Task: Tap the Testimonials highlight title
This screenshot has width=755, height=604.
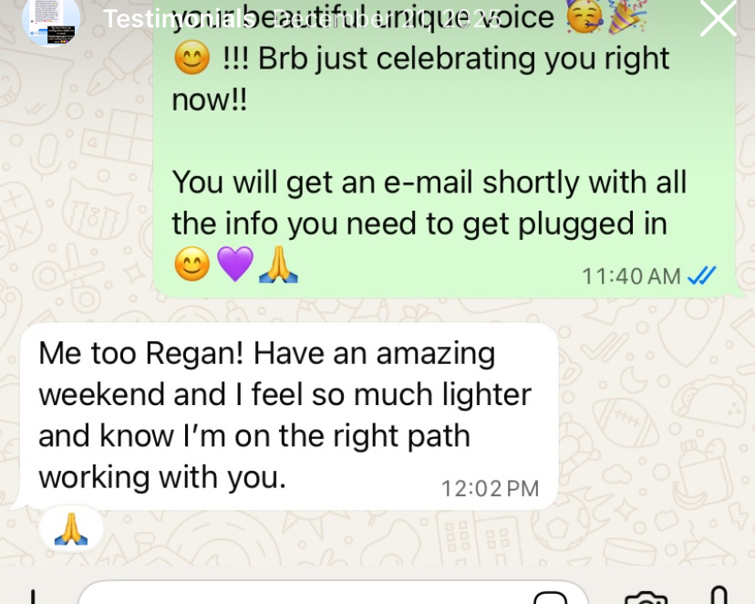Action: (x=179, y=19)
